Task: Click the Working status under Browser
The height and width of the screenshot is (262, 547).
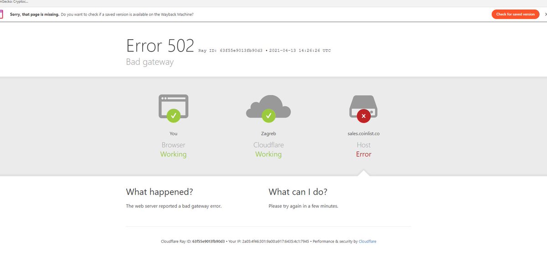Action: (x=173, y=154)
